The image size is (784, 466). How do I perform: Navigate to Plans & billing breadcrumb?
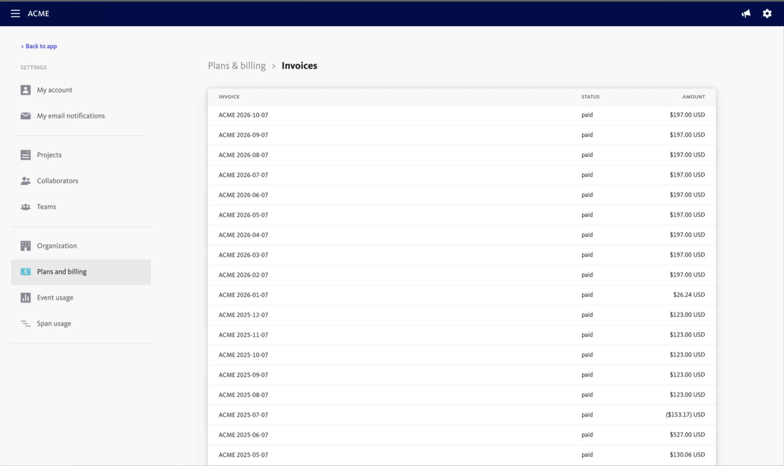tap(237, 66)
